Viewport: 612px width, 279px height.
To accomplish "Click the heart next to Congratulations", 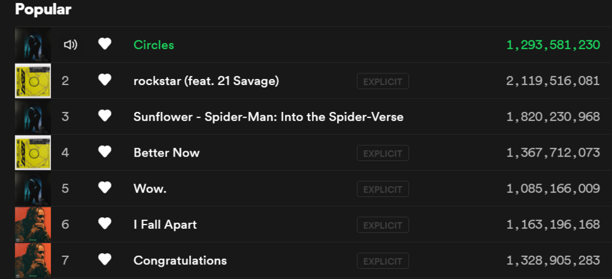I will pos(105,259).
